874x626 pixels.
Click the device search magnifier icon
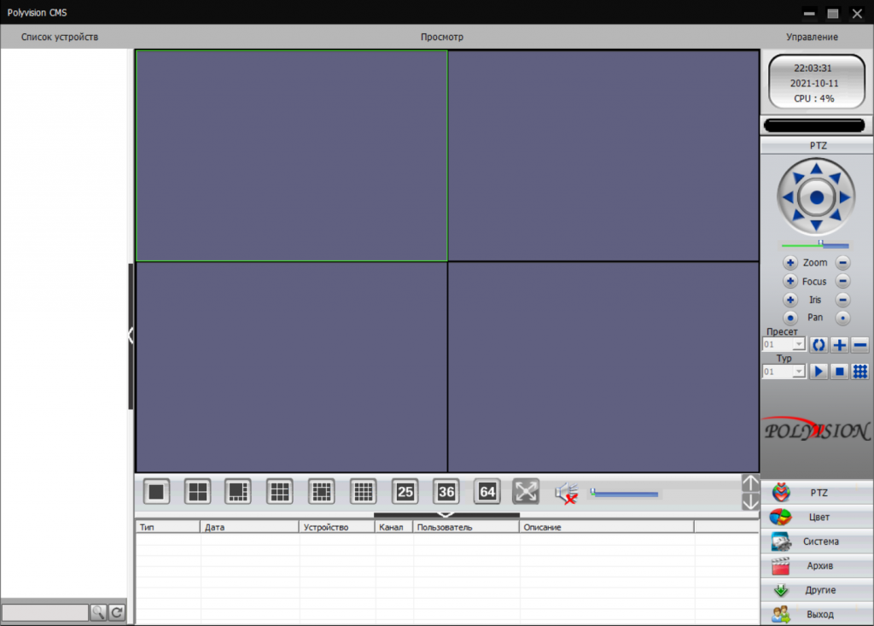tap(98, 612)
